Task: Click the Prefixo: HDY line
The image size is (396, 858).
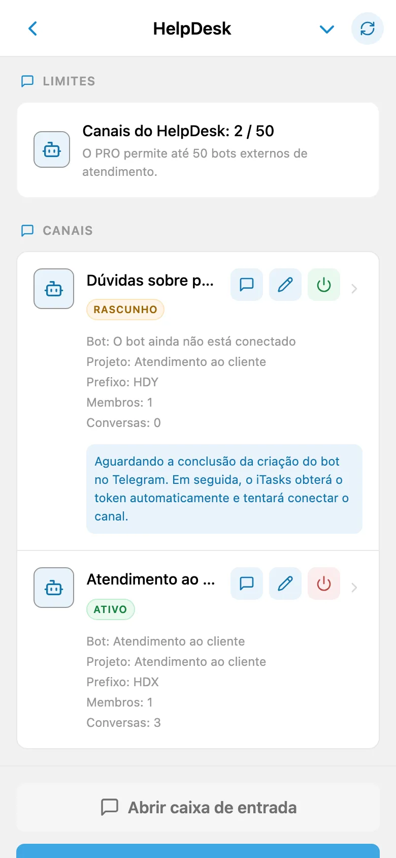Action: (x=122, y=382)
